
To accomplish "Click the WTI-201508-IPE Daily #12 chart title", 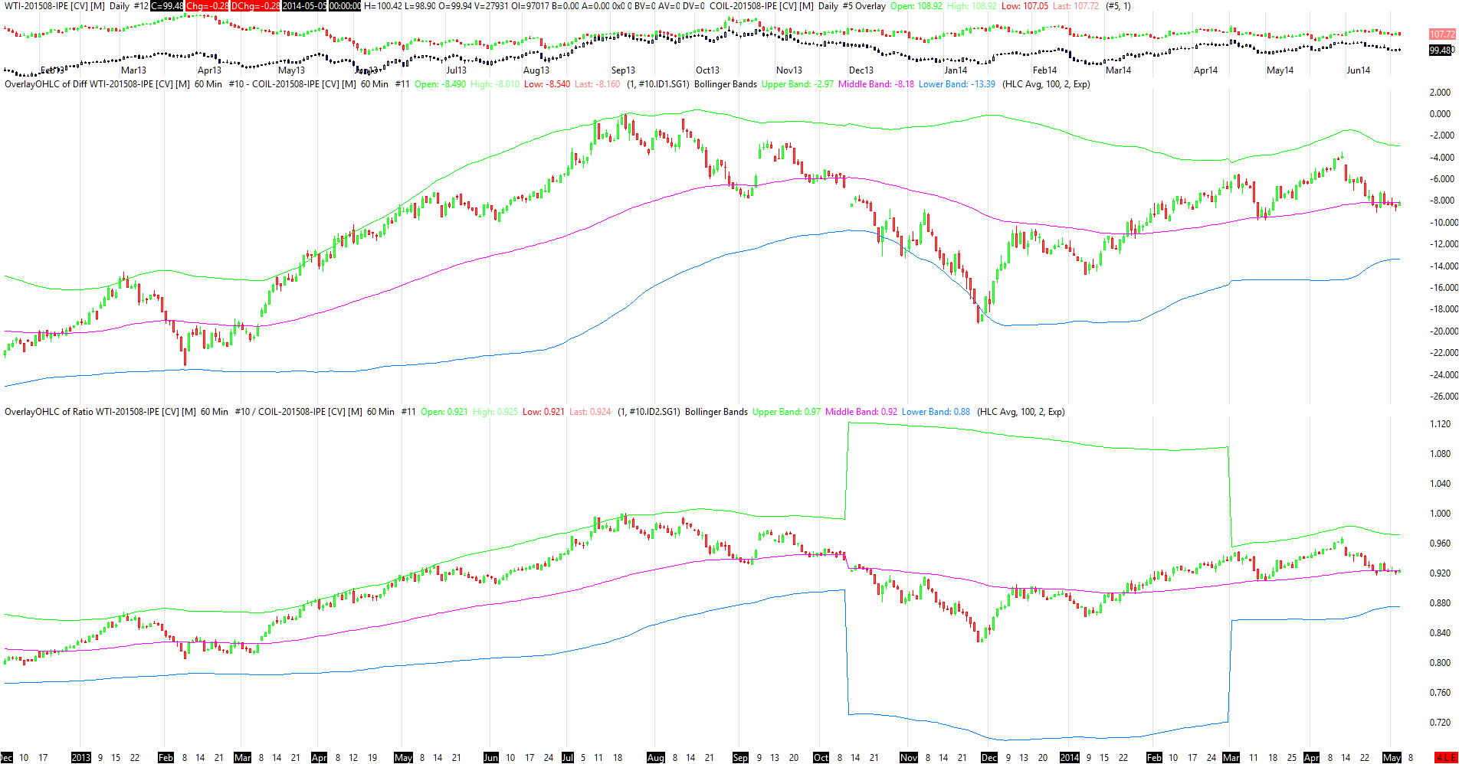I will coord(77,6).
